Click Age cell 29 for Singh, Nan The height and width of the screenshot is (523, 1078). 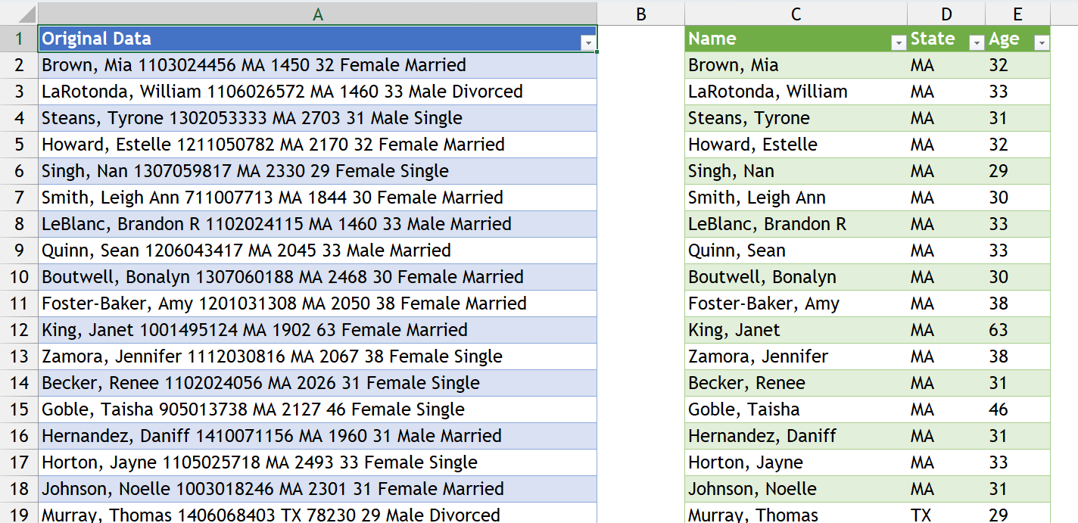[x=1017, y=171]
